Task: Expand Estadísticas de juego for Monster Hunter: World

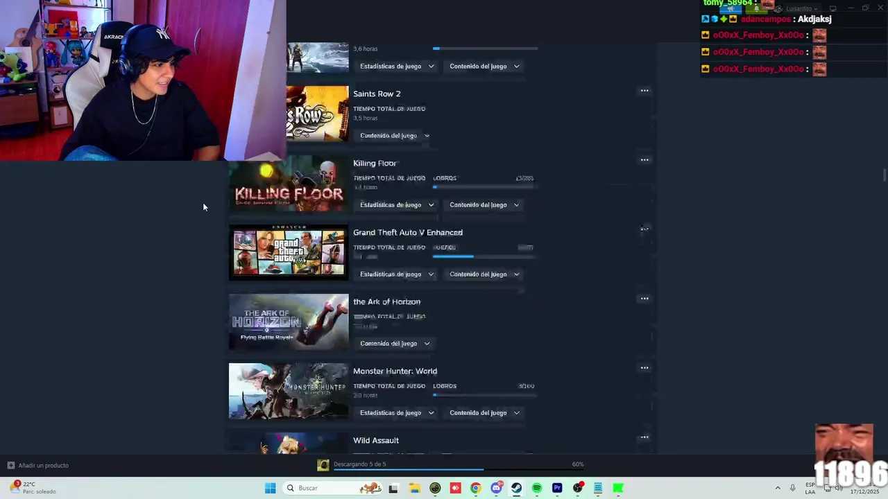Action: pyautogui.click(x=397, y=413)
